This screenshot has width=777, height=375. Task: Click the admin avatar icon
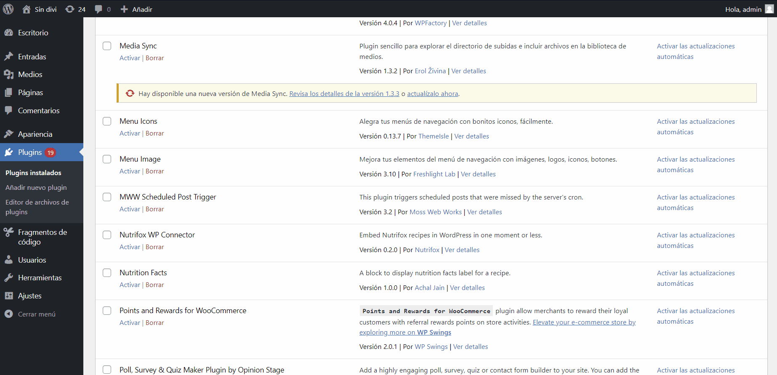pyautogui.click(x=769, y=9)
